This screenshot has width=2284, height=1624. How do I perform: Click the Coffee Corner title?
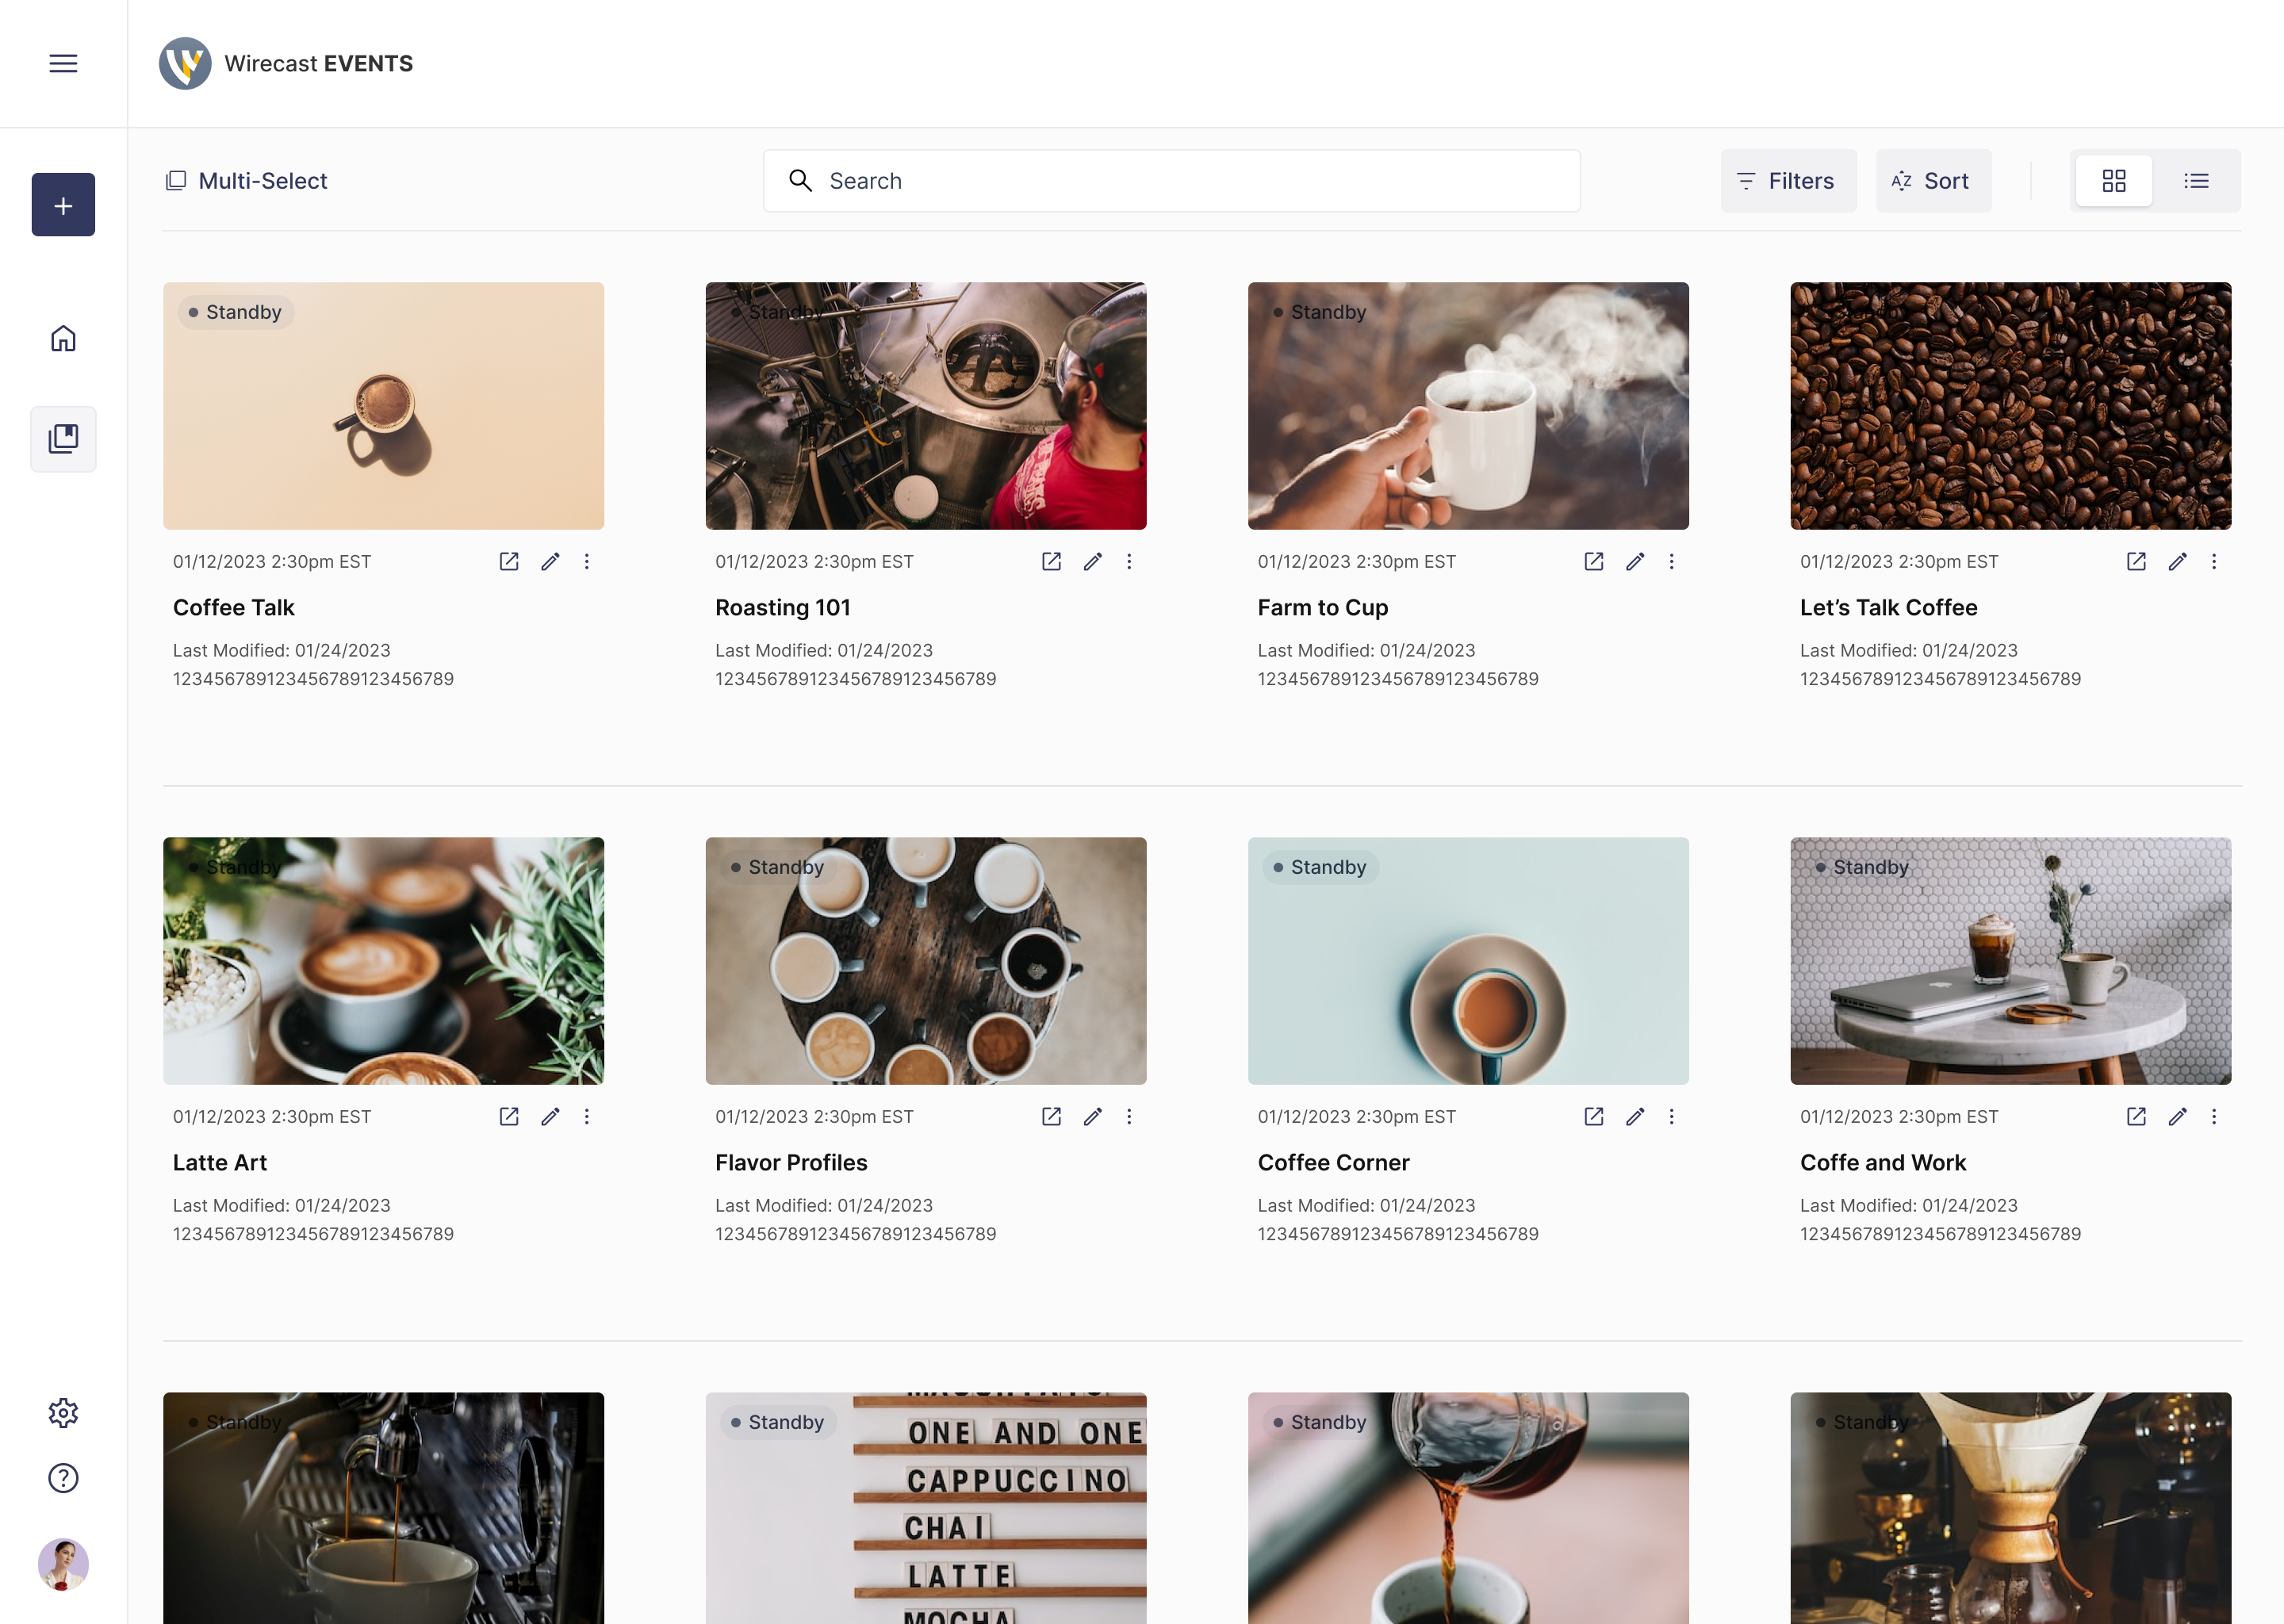(1334, 1162)
